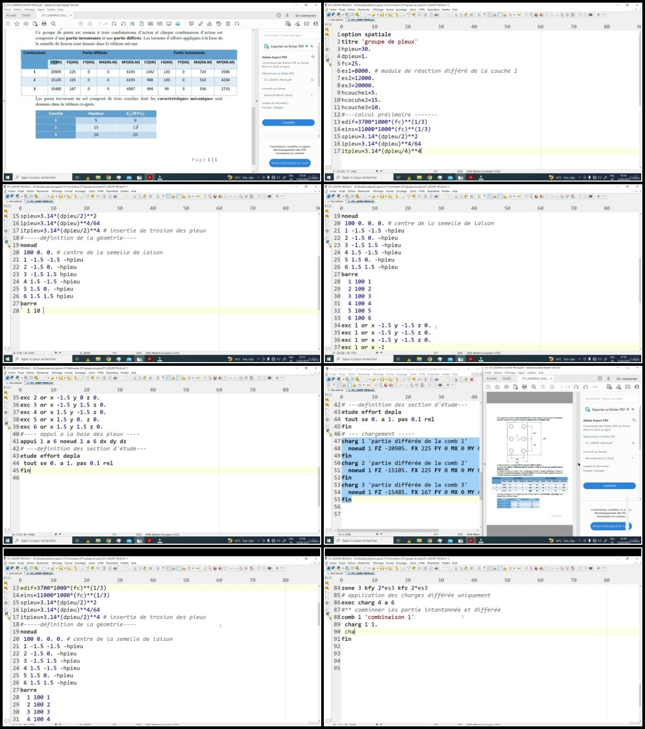
Task: Open the Fichier menu in top-left Acrobat window
Action: click(8, 10)
